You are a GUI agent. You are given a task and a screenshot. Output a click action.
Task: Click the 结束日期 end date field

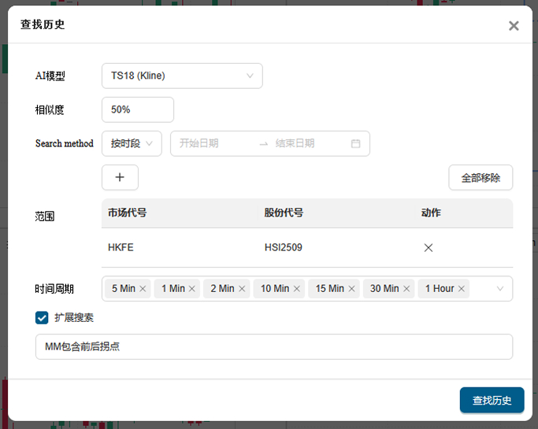[x=303, y=143]
